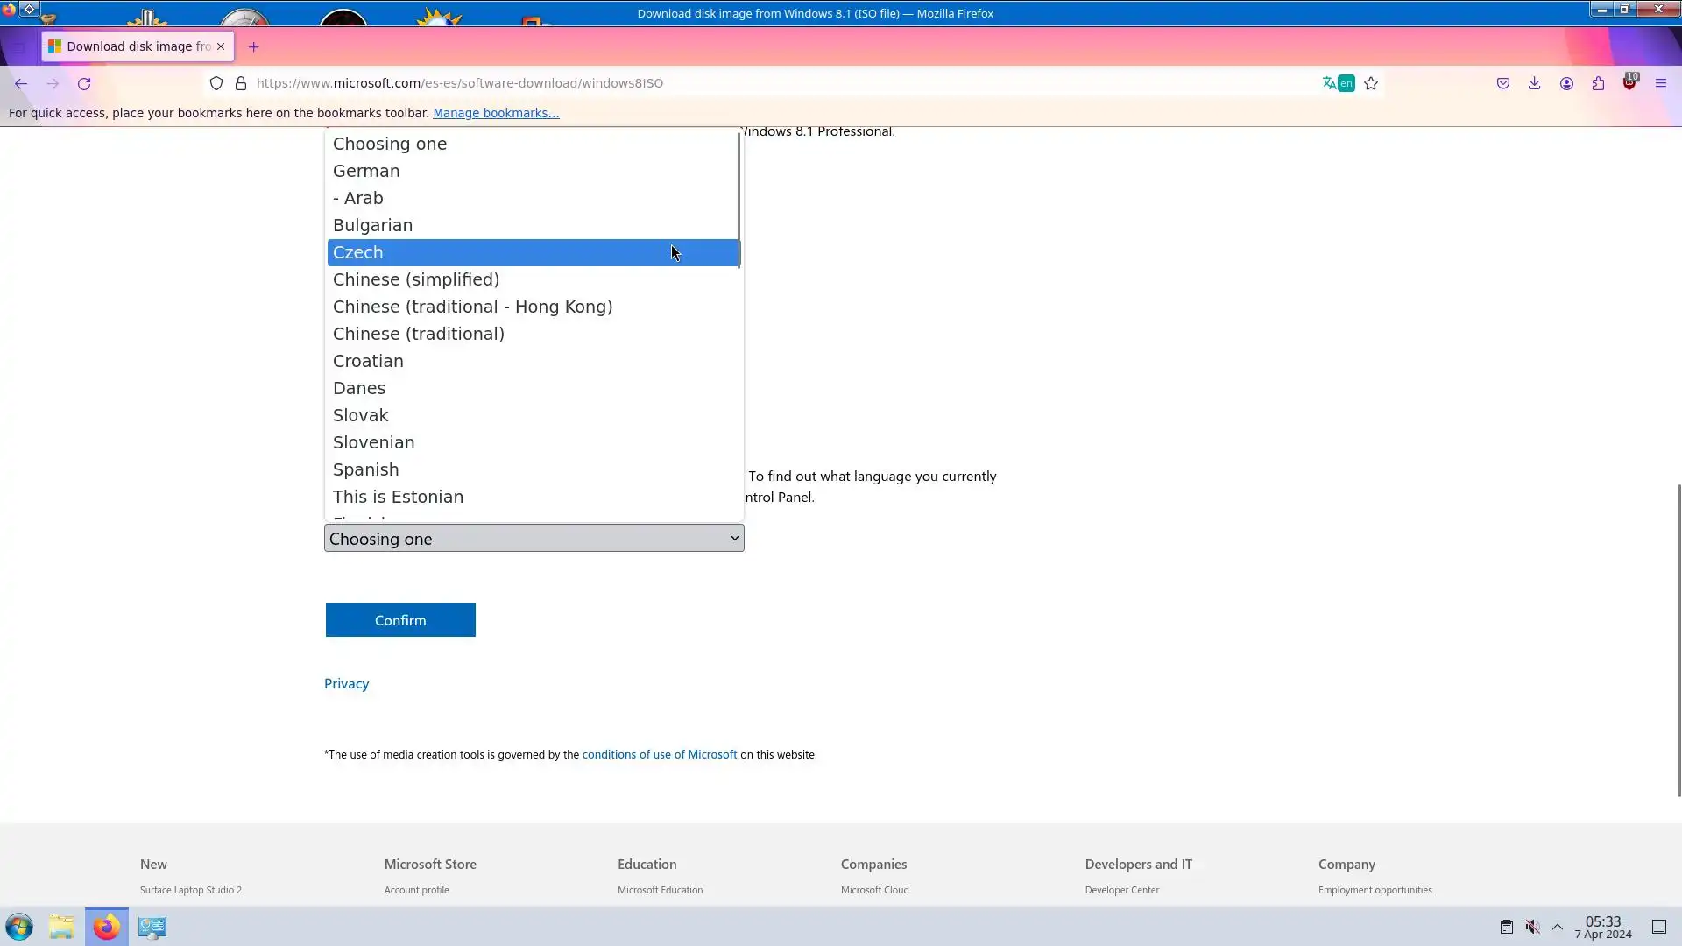Open Firefox downloads panel
1682x946 pixels.
tap(1534, 84)
